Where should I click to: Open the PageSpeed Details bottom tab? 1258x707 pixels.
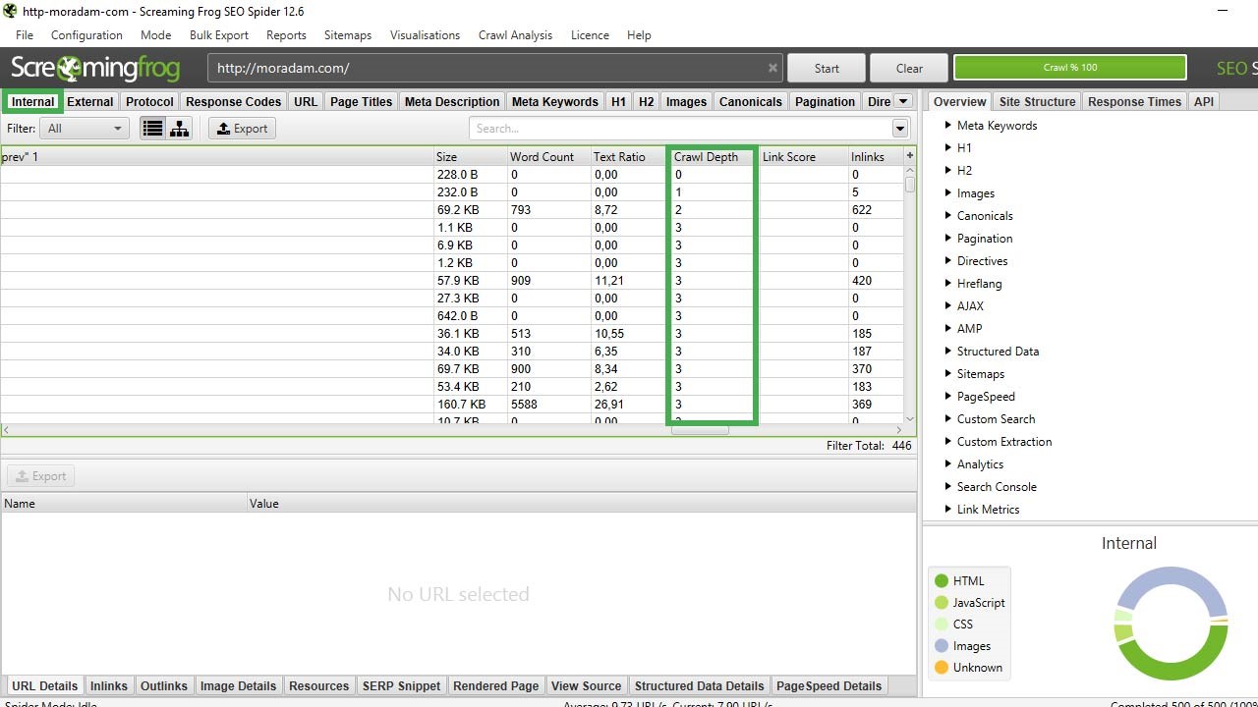[829, 685]
